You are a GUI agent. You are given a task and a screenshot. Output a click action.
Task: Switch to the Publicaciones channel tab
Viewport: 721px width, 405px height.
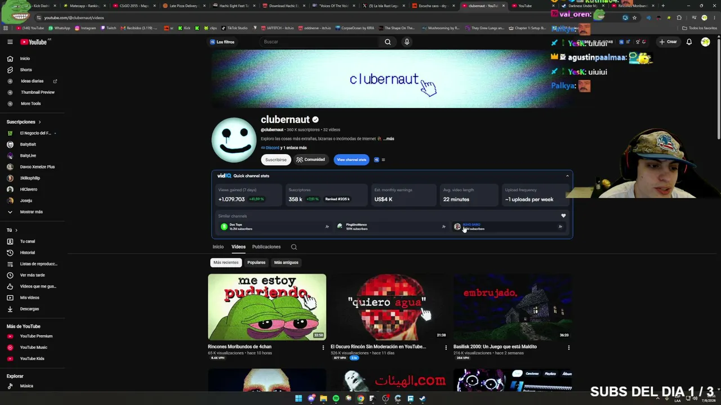click(266, 247)
